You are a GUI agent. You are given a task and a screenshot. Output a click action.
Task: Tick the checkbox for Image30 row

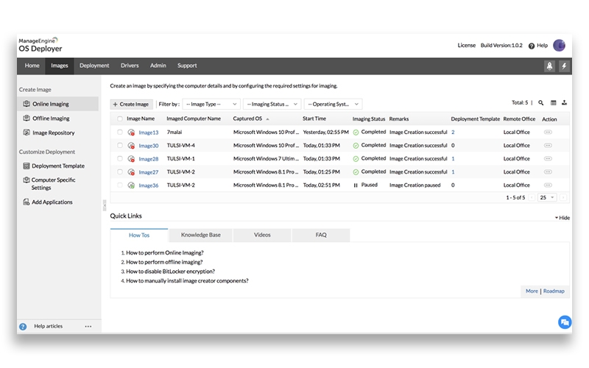(120, 146)
